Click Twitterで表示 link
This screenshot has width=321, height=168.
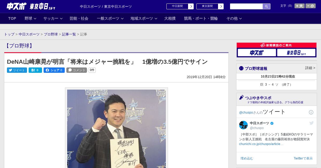coord(303,158)
